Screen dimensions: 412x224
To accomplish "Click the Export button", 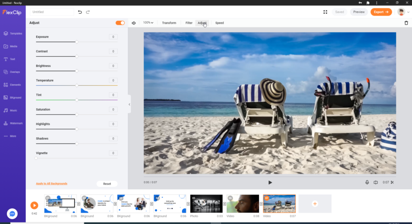I will pyautogui.click(x=381, y=12).
